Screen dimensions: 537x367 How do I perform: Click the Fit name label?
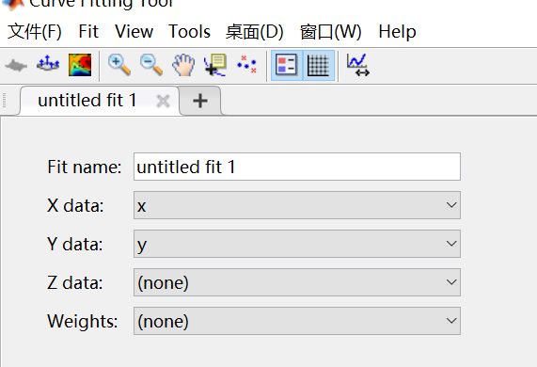tap(85, 167)
